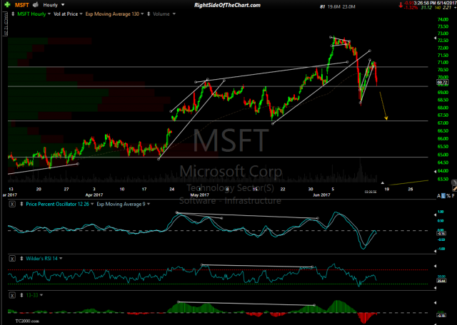Click the reorder arrows beside Wilder's RSI
Viewport: 457px width, 325px height.
(x=21, y=259)
